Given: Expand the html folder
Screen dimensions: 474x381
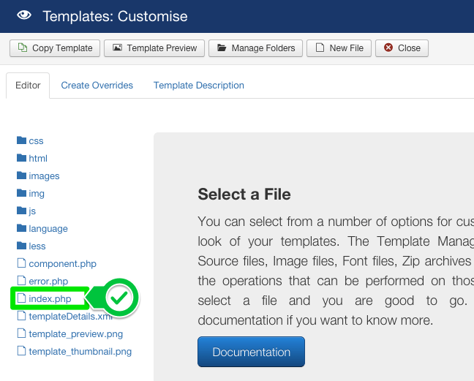Looking at the screenshot, I should (x=37, y=158).
